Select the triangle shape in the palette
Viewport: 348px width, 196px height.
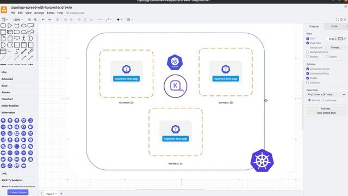click(10, 26)
